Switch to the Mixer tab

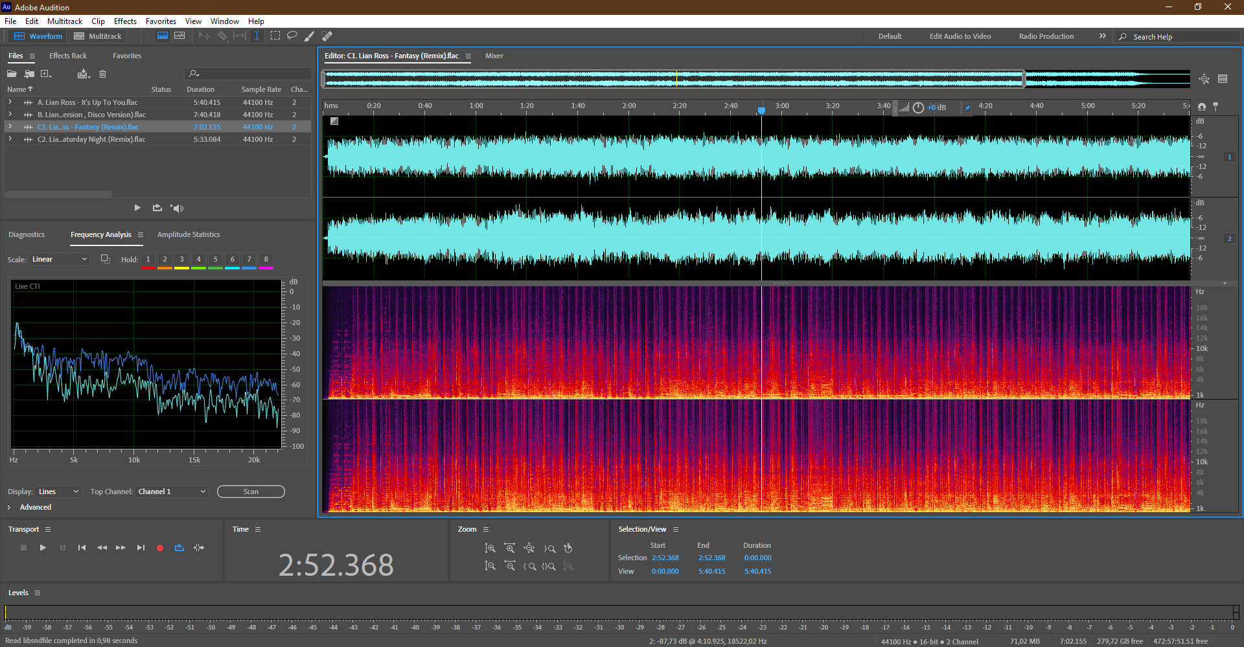click(x=494, y=56)
